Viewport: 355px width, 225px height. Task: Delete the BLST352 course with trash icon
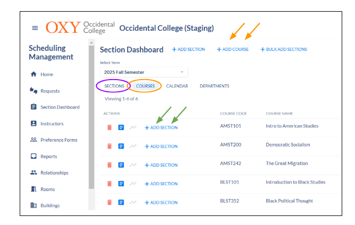109,202
